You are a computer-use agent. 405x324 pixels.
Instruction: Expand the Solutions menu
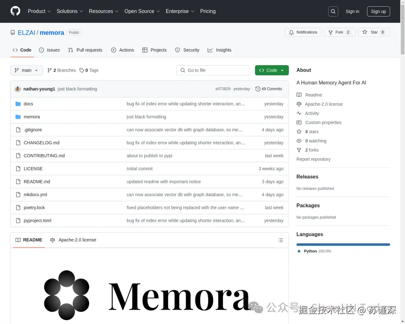[x=70, y=11]
